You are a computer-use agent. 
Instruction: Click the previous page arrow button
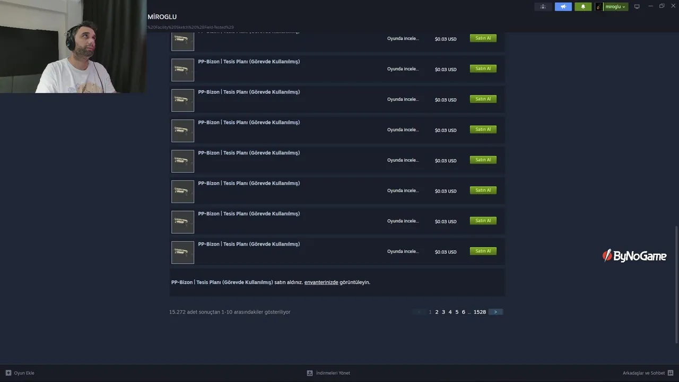pos(419,312)
